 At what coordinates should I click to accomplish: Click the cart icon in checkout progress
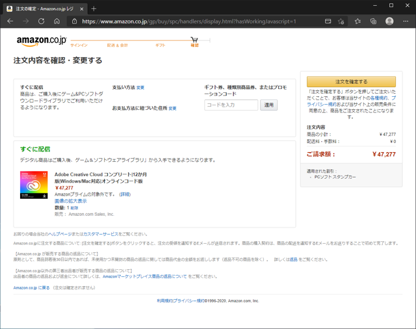(x=194, y=40)
